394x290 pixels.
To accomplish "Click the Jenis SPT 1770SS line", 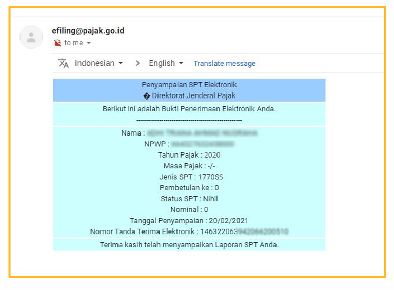I will pos(189,177).
